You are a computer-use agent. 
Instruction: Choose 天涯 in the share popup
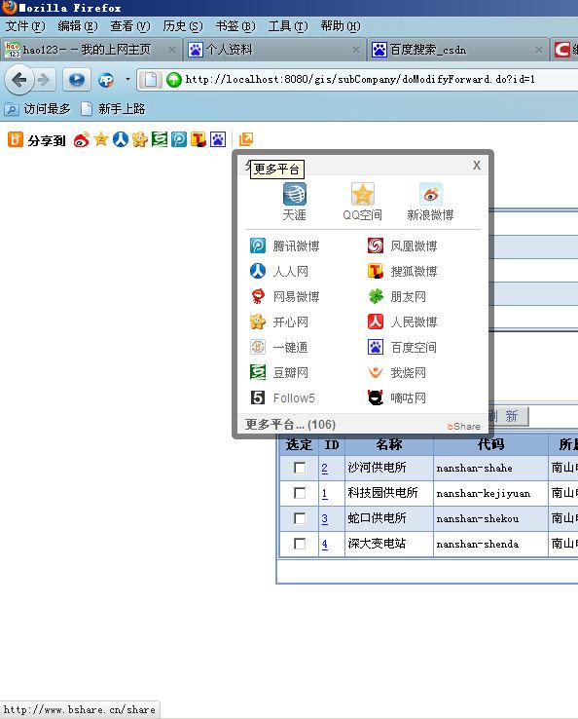294,202
